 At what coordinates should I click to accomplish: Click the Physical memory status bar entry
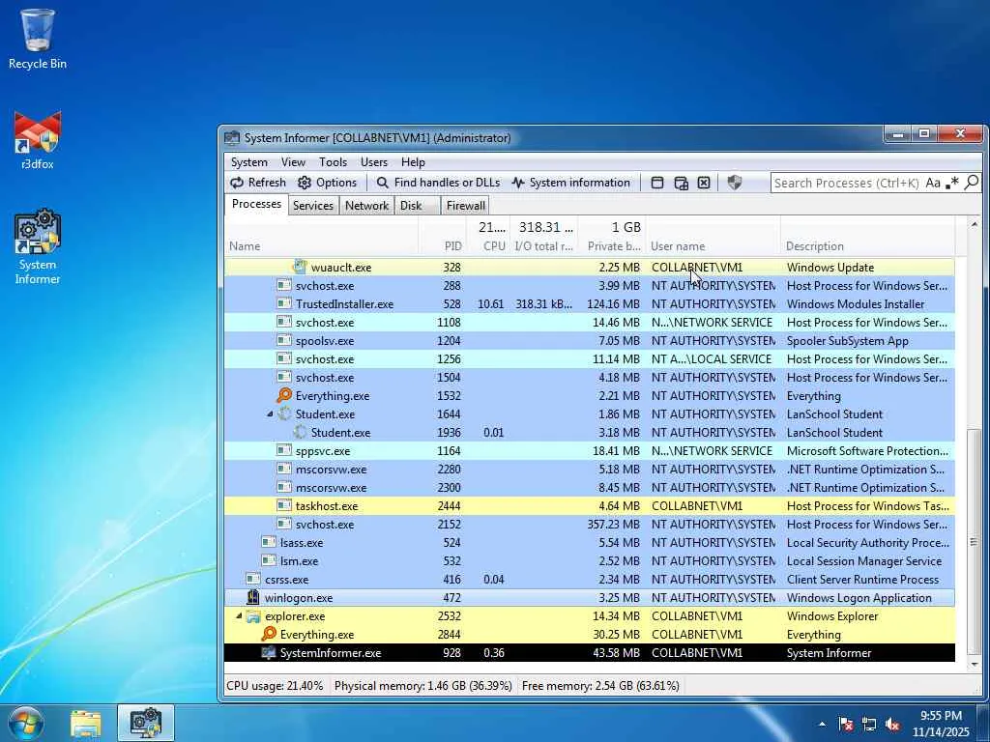(423, 686)
